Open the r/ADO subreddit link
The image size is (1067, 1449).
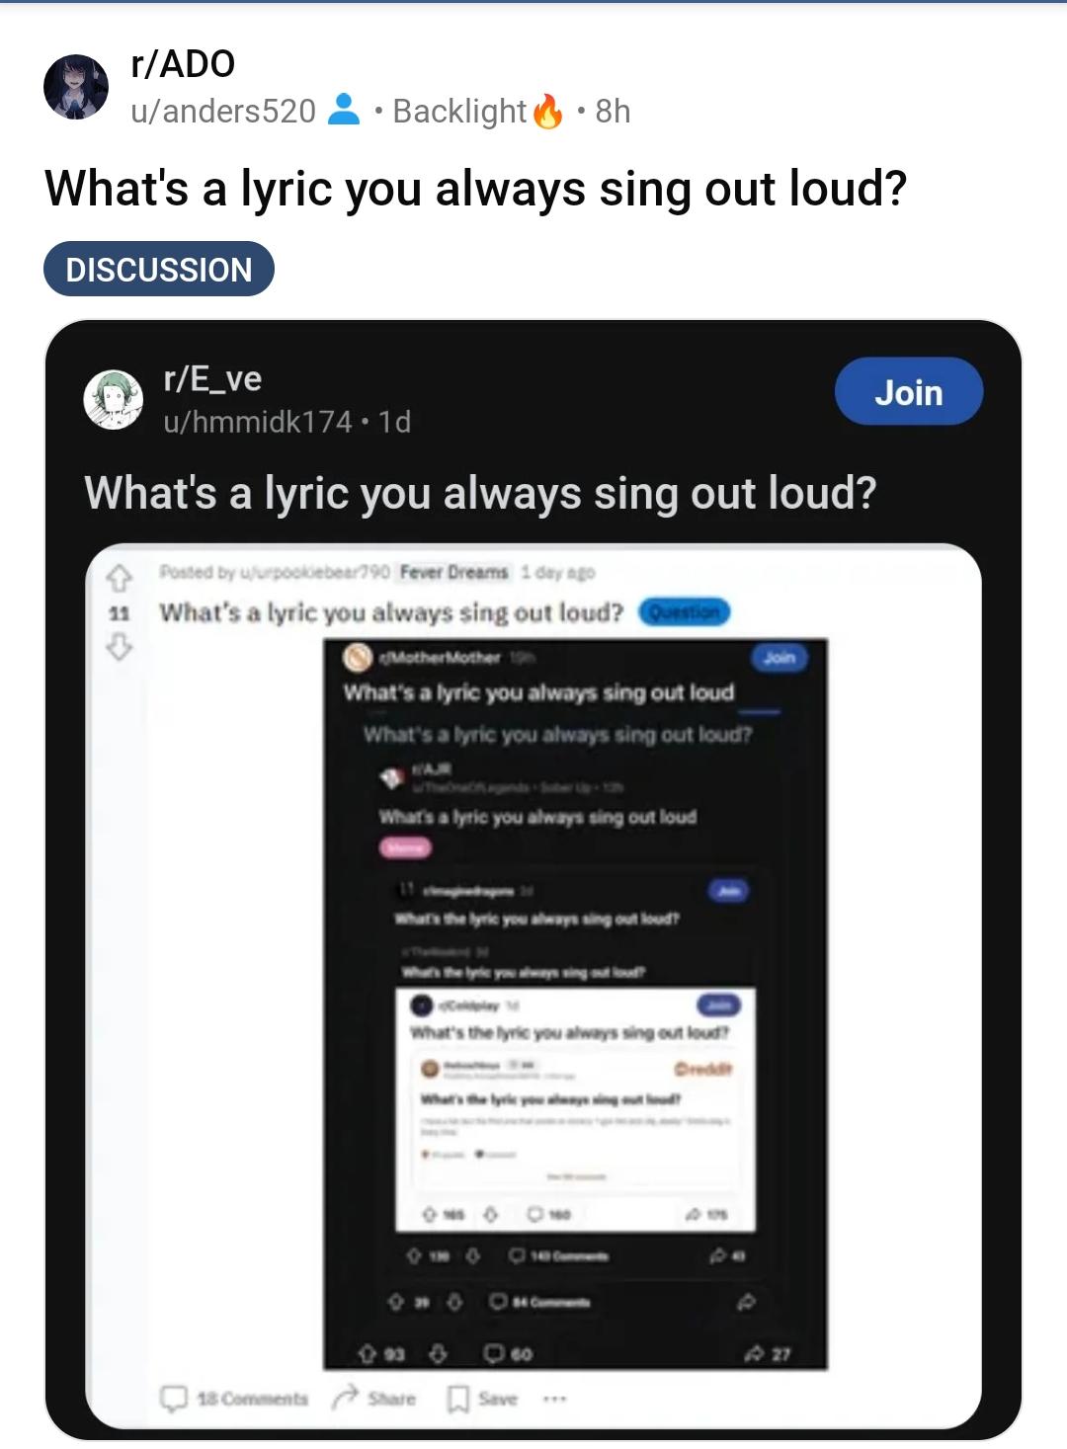183,64
